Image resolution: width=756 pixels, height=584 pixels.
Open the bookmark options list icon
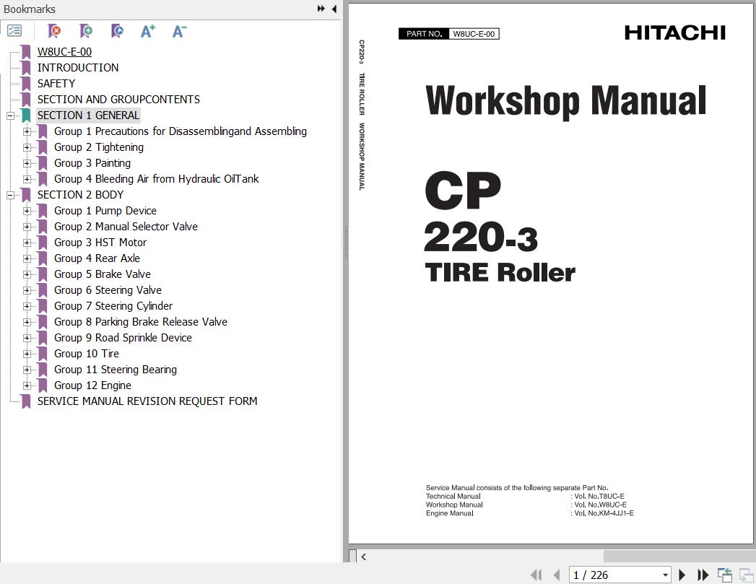point(14,31)
